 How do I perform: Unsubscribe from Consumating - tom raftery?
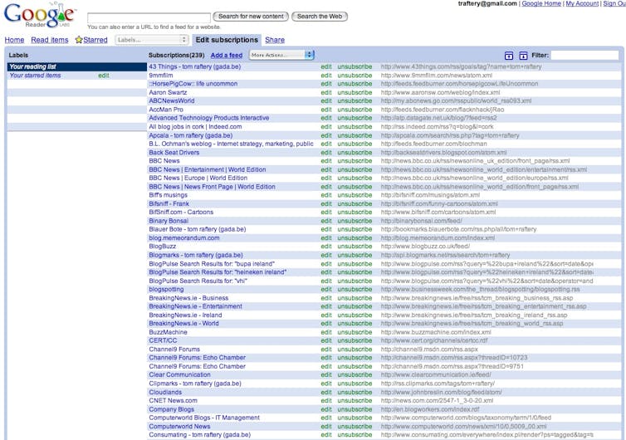point(355,434)
